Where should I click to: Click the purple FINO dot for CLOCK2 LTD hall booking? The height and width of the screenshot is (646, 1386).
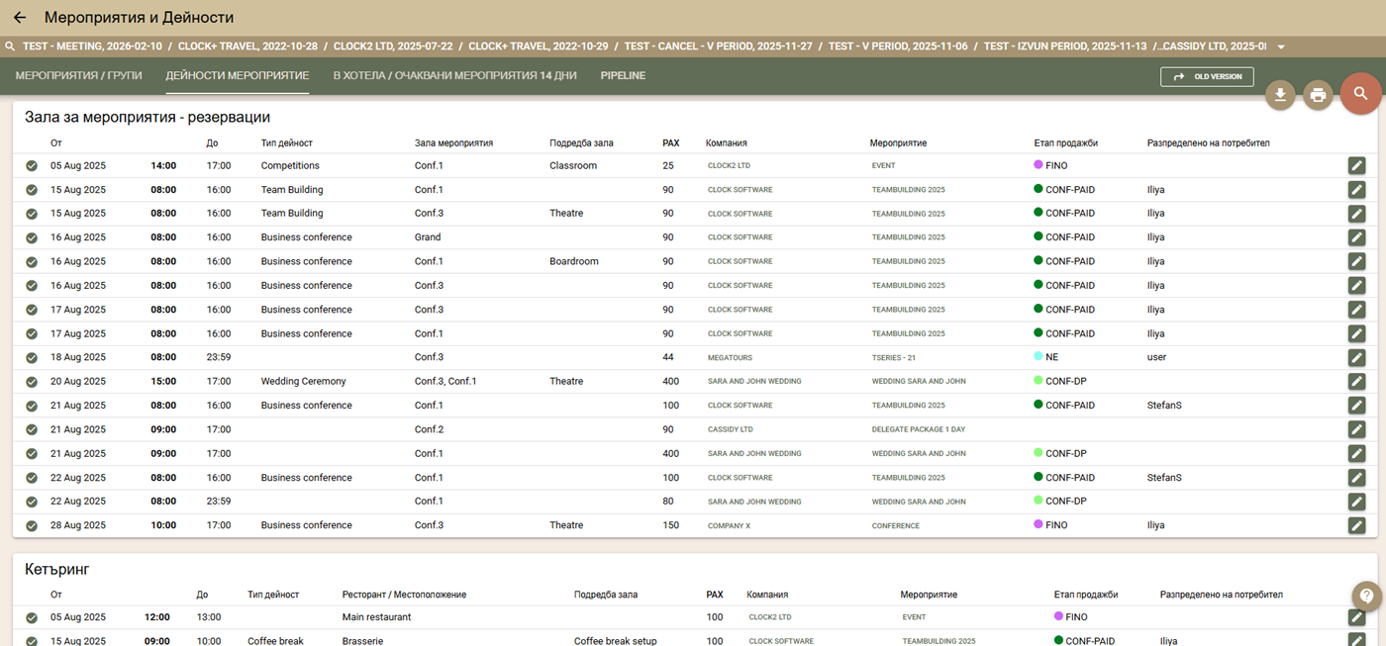[x=1039, y=165]
